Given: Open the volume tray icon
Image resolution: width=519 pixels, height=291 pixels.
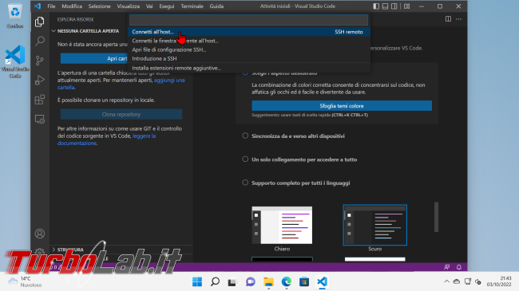Looking at the screenshot, I should (x=478, y=281).
